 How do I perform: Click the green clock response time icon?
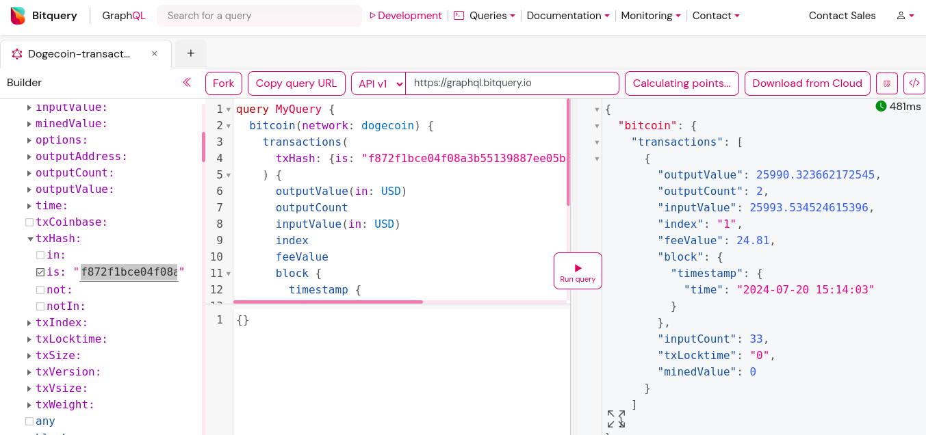coord(881,106)
